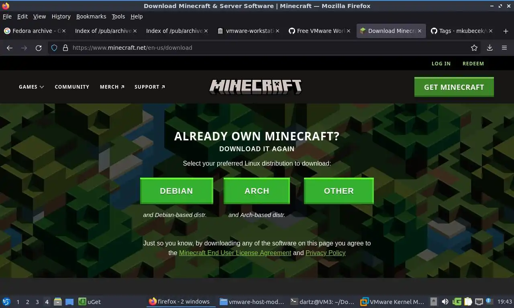Reload the current page
This screenshot has width=514, height=308.
[x=39, y=48]
